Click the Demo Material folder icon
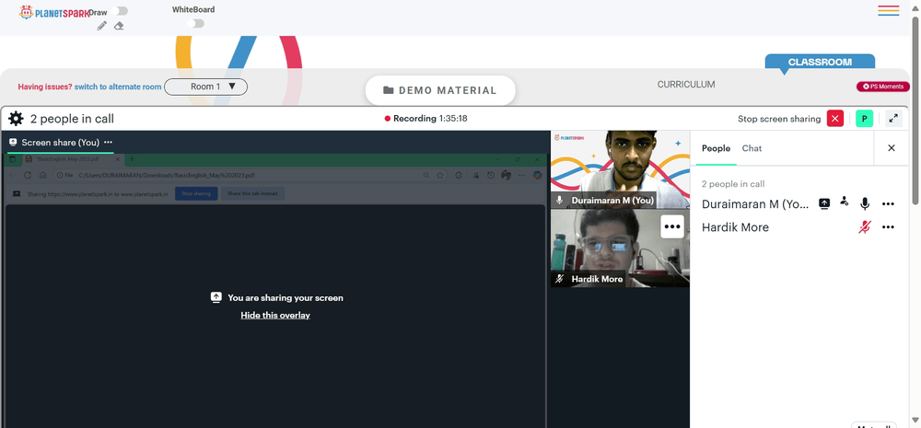The height and width of the screenshot is (428, 921). tap(389, 90)
